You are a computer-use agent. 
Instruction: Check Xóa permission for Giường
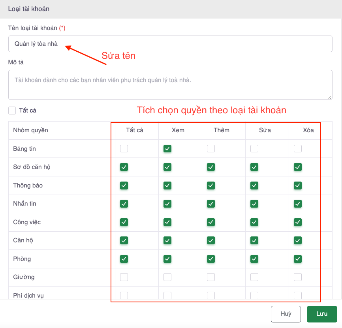pyautogui.click(x=298, y=277)
